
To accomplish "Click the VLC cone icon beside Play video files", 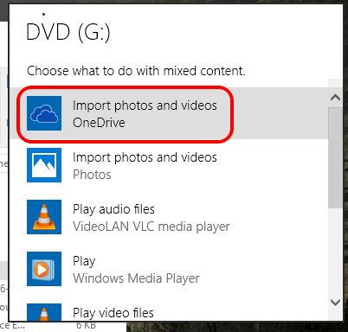I will [44, 312].
